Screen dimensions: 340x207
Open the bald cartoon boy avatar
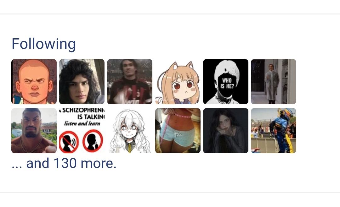point(34,82)
